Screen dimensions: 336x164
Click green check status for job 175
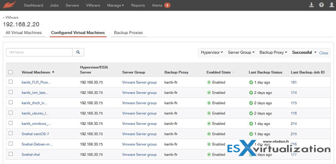251,103
